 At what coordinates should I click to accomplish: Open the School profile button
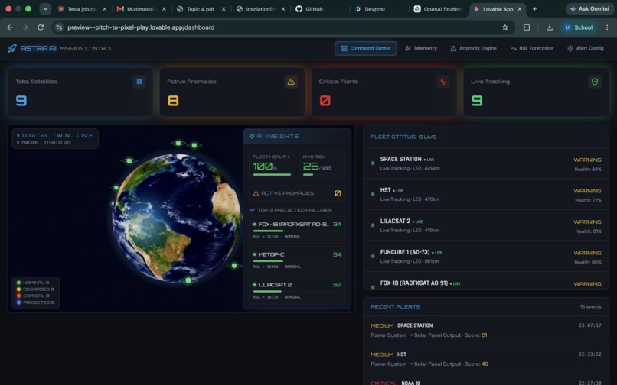[578, 27]
